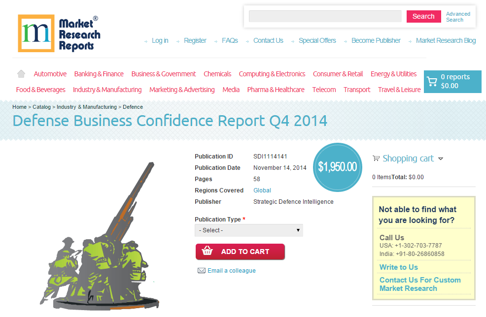Click the envelope icon beside Email a colleague

tap(201, 271)
